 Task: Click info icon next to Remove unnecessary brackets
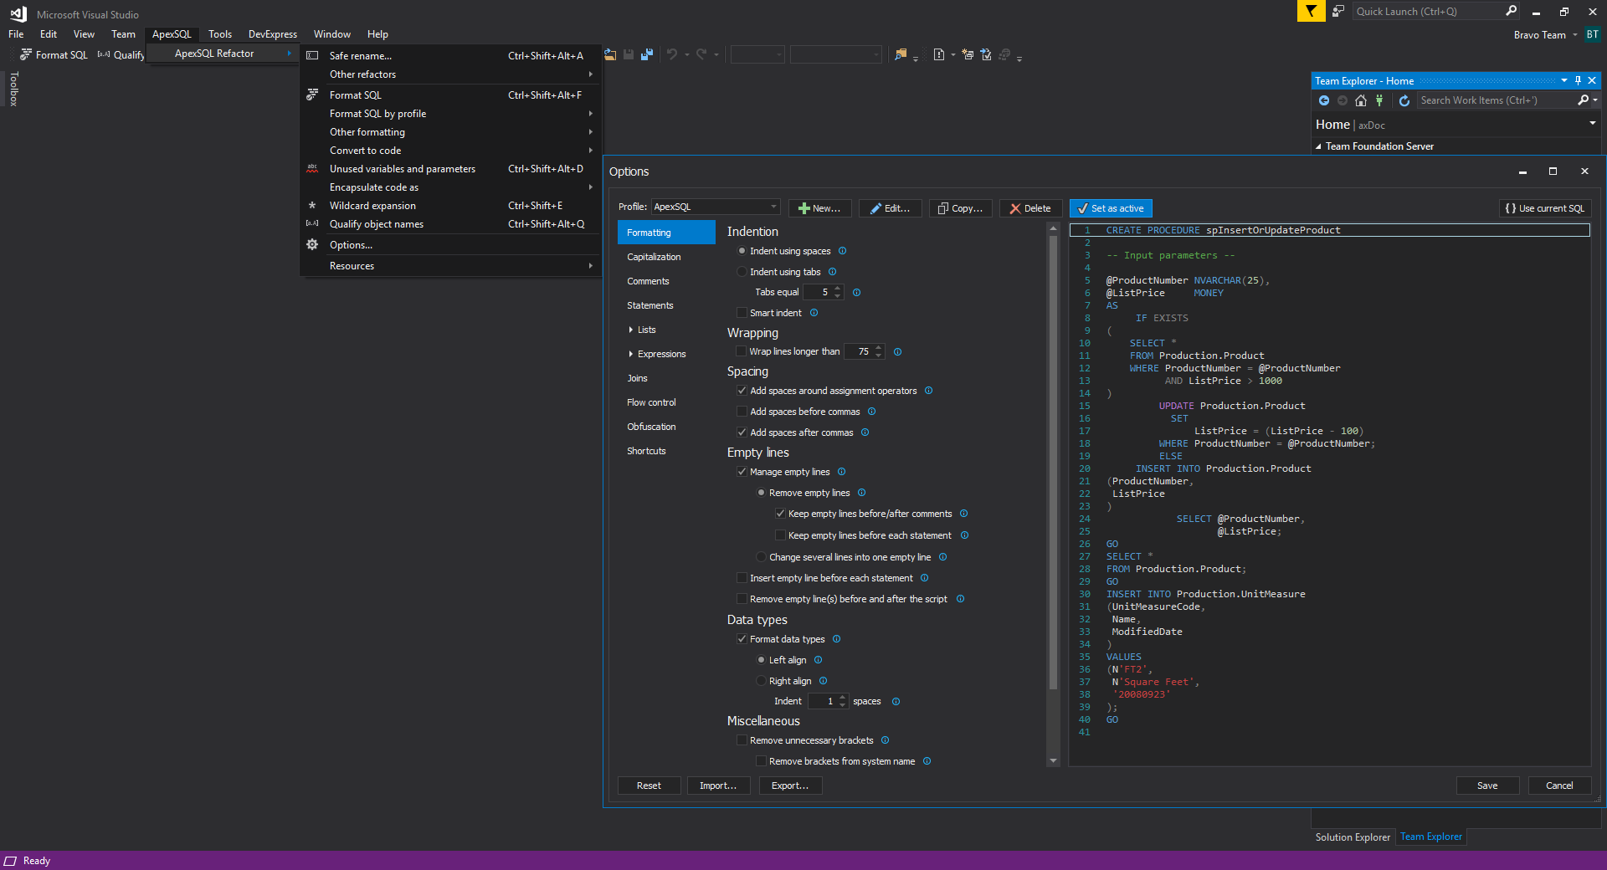point(885,740)
